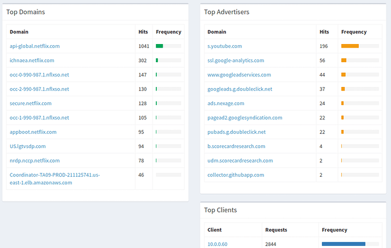Click pagead2.googlesyndication.com link
Viewport: 391px width, 248px height.
(245, 118)
